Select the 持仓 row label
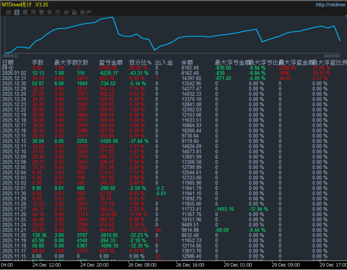This screenshot has height=270, width=347. coord(8,68)
